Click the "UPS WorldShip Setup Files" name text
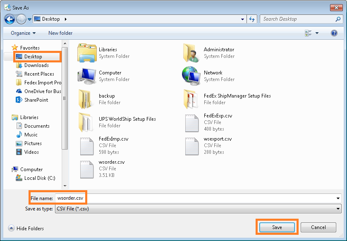The width and height of the screenshot is (347, 241). point(127,119)
